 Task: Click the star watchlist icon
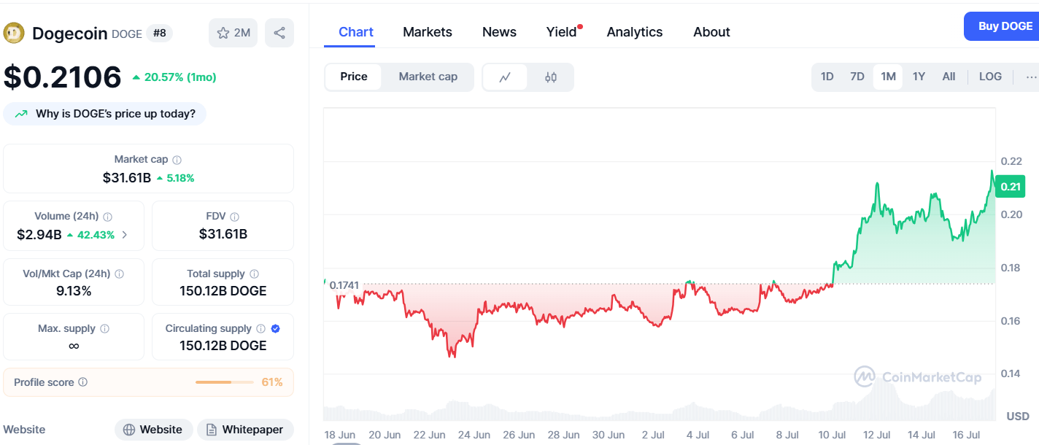click(223, 33)
